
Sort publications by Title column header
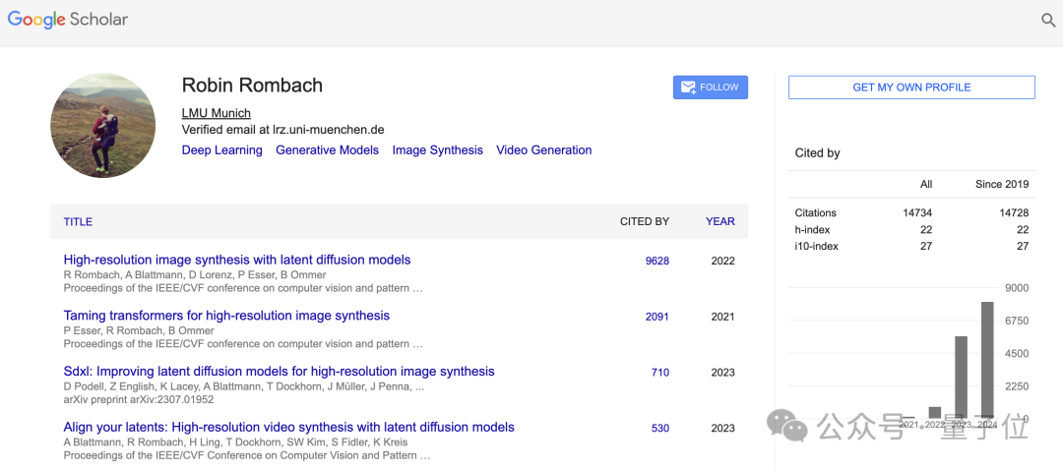[x=78, y=221]
